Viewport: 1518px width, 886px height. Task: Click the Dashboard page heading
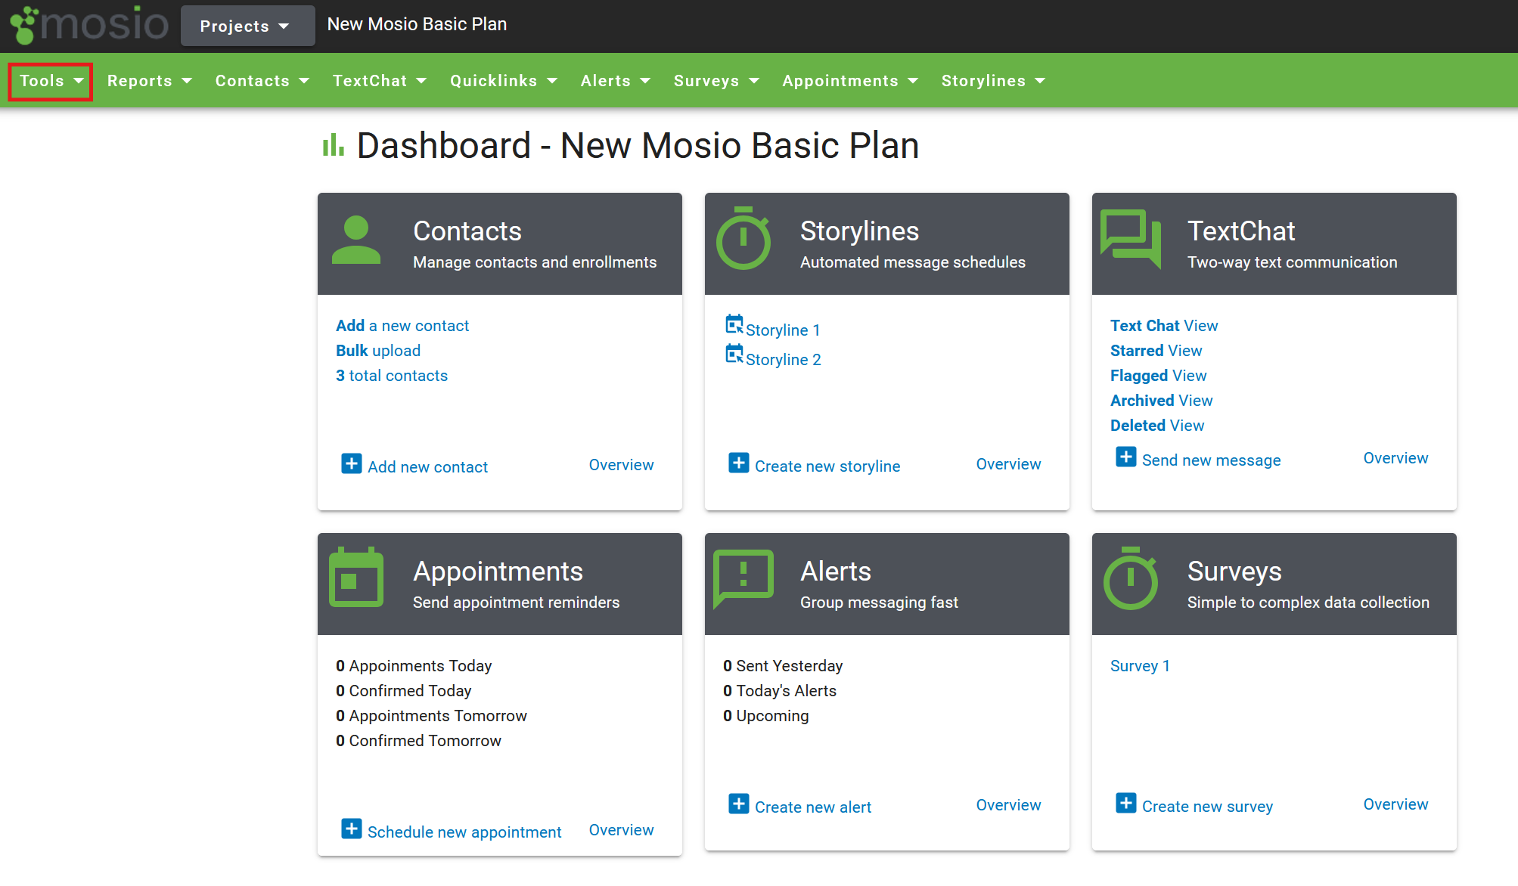click(638, 145)
